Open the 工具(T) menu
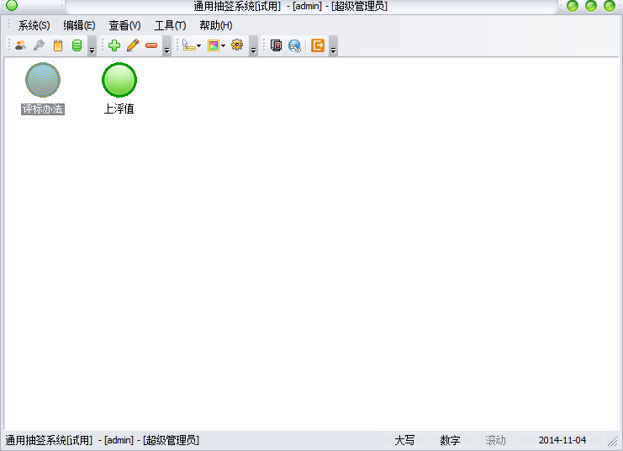Image resolution: width=623 pixels, height=451 pixels. [x=170, y=25]
